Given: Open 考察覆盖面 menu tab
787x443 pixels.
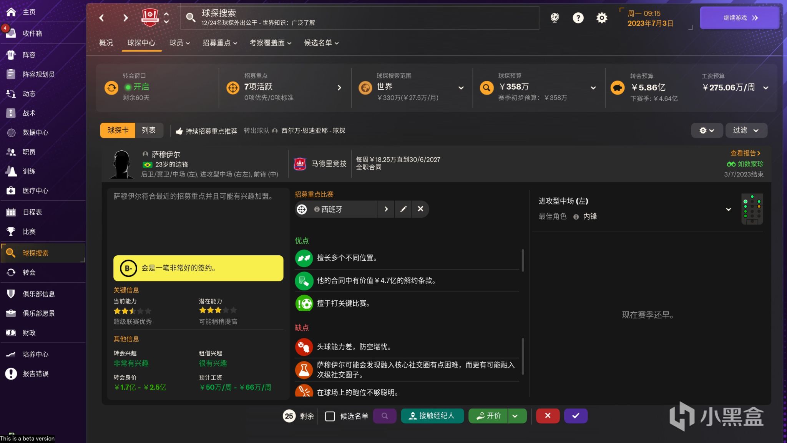Looking at the screenshot, I should point(271,43).
